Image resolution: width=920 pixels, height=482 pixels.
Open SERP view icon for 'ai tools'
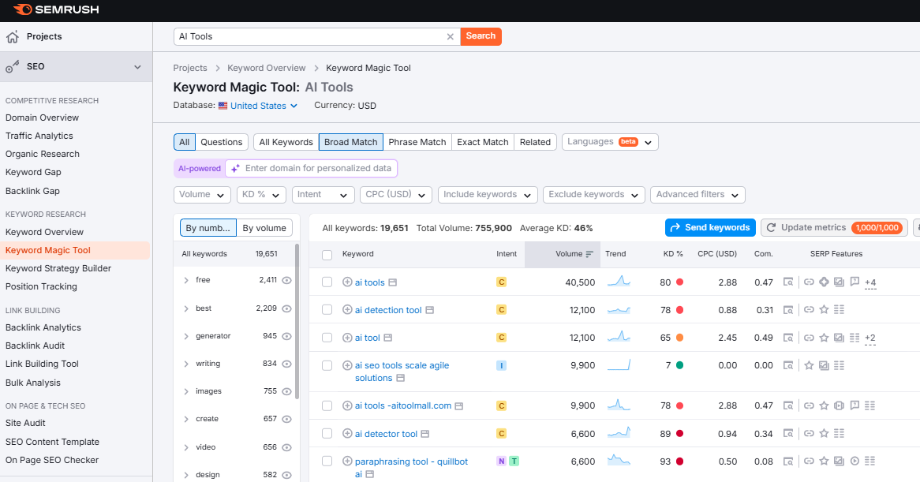pyautogui.click(x=788, y=282)
